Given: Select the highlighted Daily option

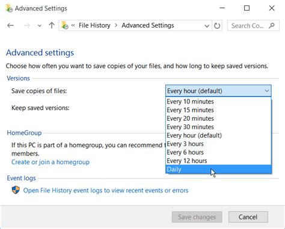Looking at the screenshot, I should pyautogui.click(x=218, y=169).
